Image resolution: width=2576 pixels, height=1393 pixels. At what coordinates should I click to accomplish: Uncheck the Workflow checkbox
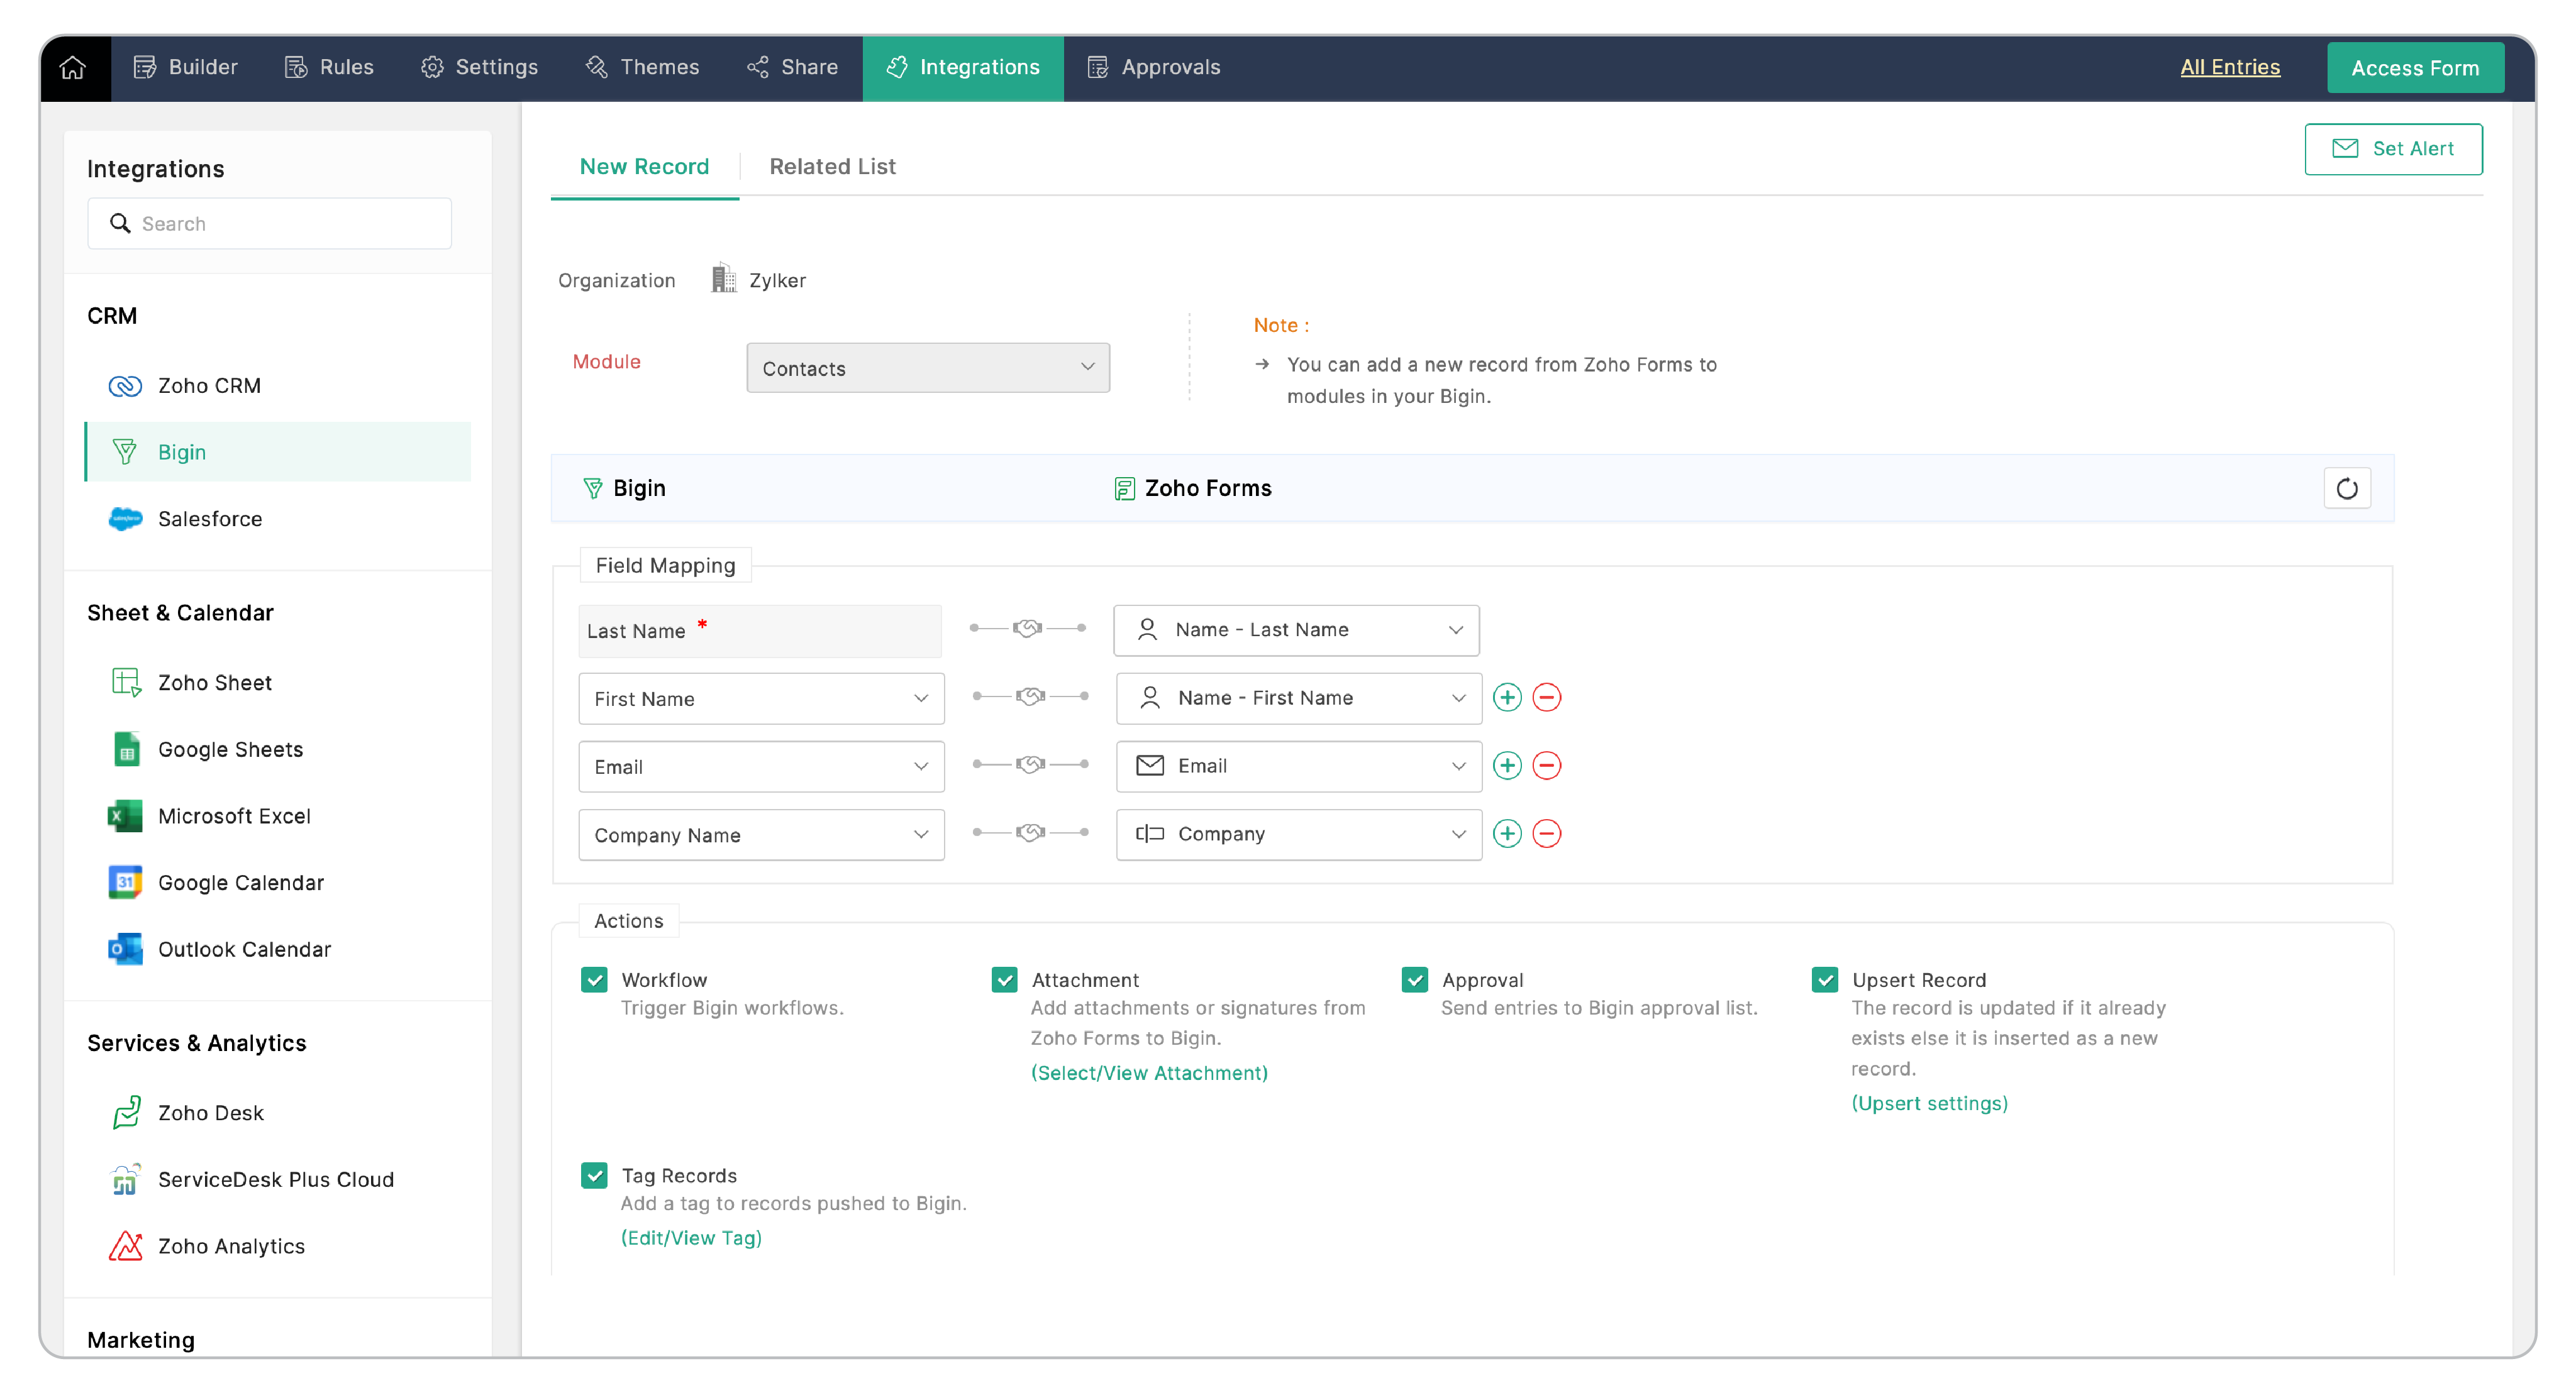point(594,979)
